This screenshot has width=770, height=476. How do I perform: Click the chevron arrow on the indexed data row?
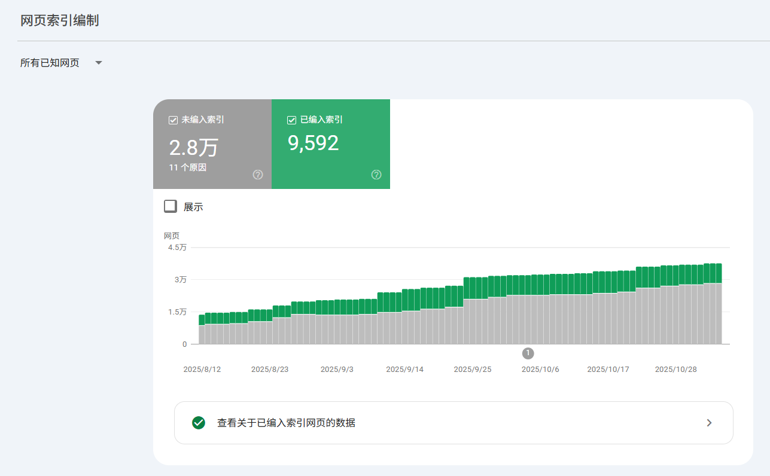708,422
